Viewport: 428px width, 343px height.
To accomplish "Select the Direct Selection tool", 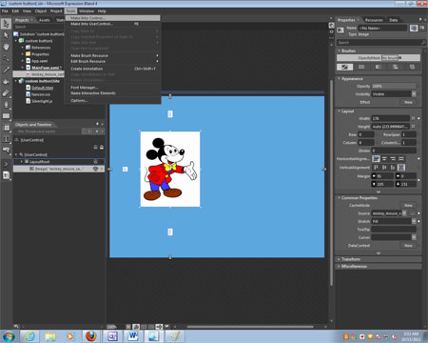I will coord(6,35).
